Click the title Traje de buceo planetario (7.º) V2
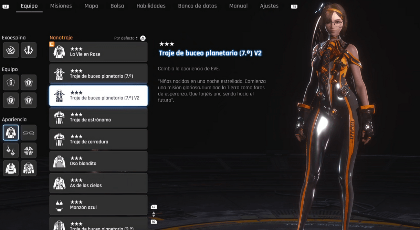This screenshot has width=420, height=230. 210,53
